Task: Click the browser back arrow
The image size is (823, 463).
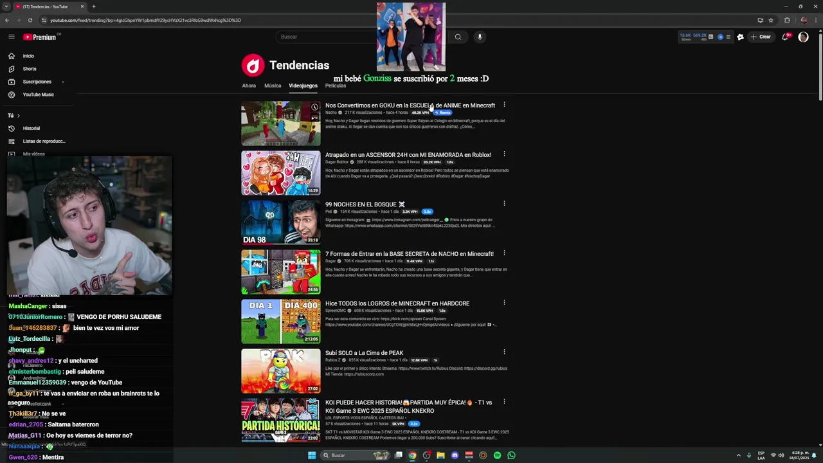Action: (x=6, y=20)
